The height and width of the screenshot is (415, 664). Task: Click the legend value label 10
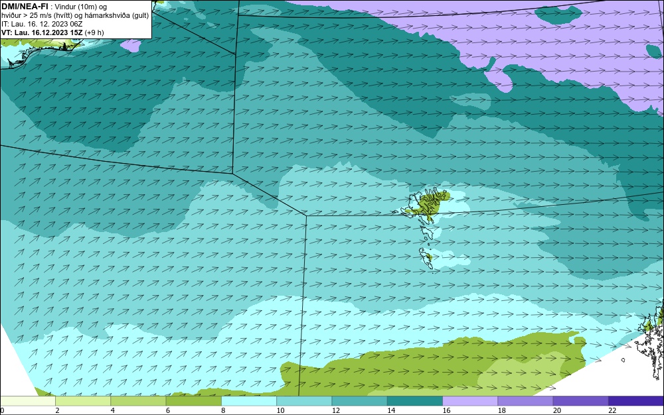pyautogui.click(x=281, y=410)
